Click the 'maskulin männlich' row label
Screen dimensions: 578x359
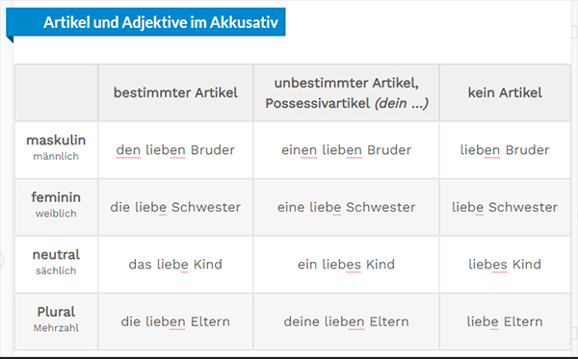(x=56, y=150)
